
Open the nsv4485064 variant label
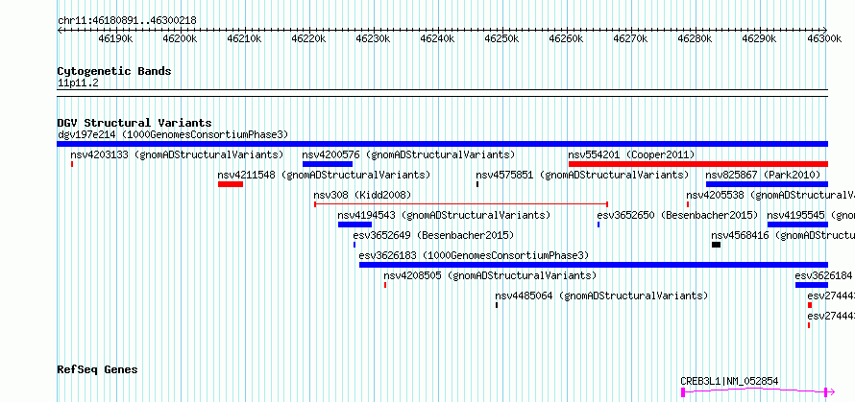tap(601, 296)
